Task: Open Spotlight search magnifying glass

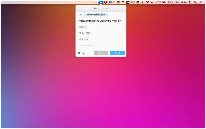Action: tap(195, 2)
